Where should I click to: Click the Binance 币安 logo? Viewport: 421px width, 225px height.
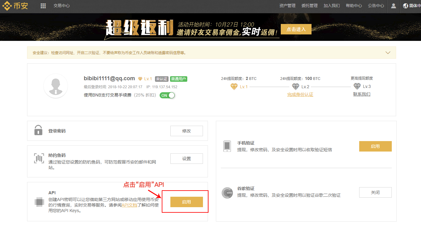click(x=15, y=6)
